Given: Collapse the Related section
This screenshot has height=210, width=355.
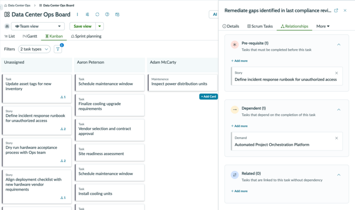Looking at the screenshot, I should (339, 175).
